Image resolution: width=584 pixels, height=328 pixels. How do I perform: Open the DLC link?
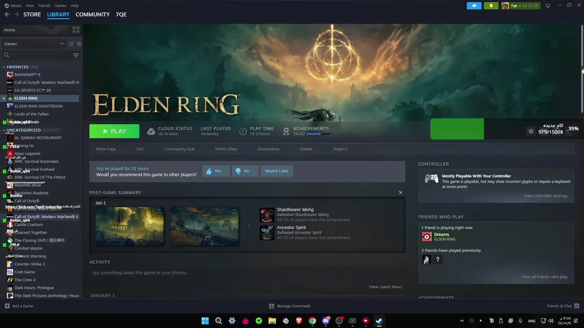pyautogui.click(x=140, y=149)
